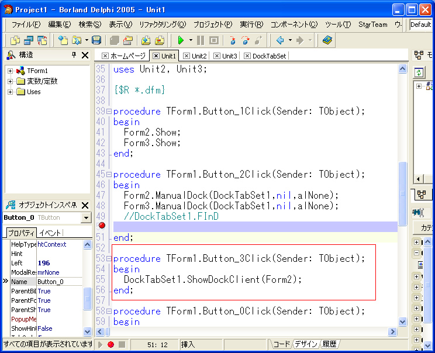Open the StarTeam menu
435x353 pixels.
tap(373, 25)
